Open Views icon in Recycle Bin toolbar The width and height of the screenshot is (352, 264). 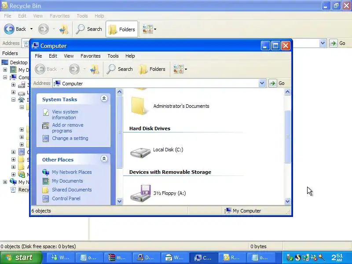click(x=147, y=29)
